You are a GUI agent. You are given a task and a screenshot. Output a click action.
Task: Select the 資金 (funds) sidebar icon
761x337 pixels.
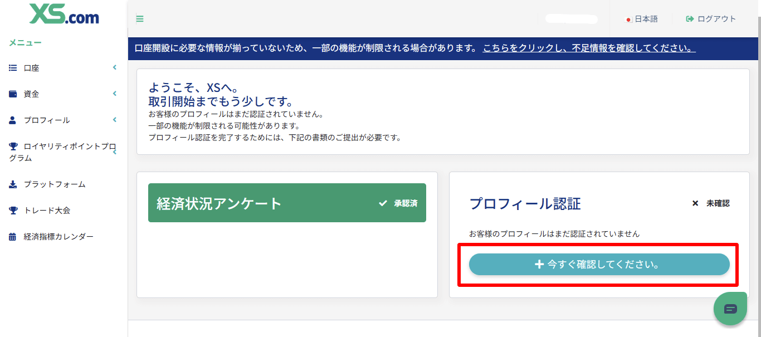[12, 94]
